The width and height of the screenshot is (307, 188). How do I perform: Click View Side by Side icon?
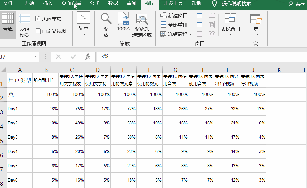pyautogui.click(x=212, y=15)
